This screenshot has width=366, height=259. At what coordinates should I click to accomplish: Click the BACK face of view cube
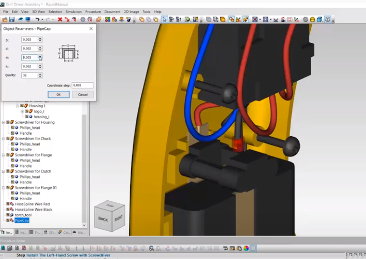[x=103, y=219]
